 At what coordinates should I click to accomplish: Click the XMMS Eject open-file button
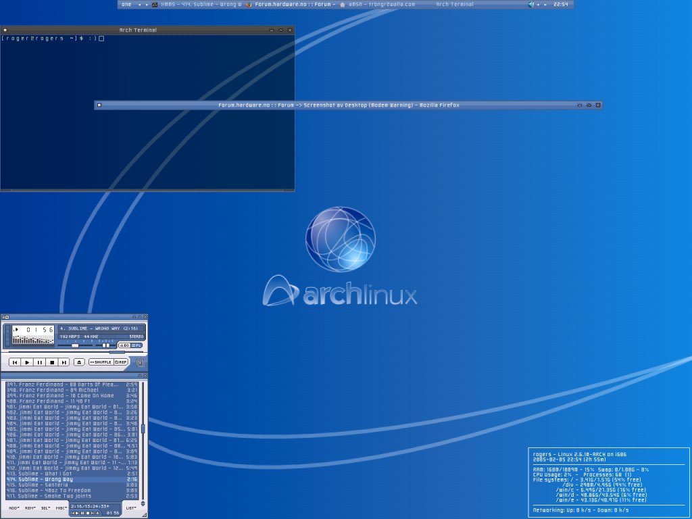point(79,362)
